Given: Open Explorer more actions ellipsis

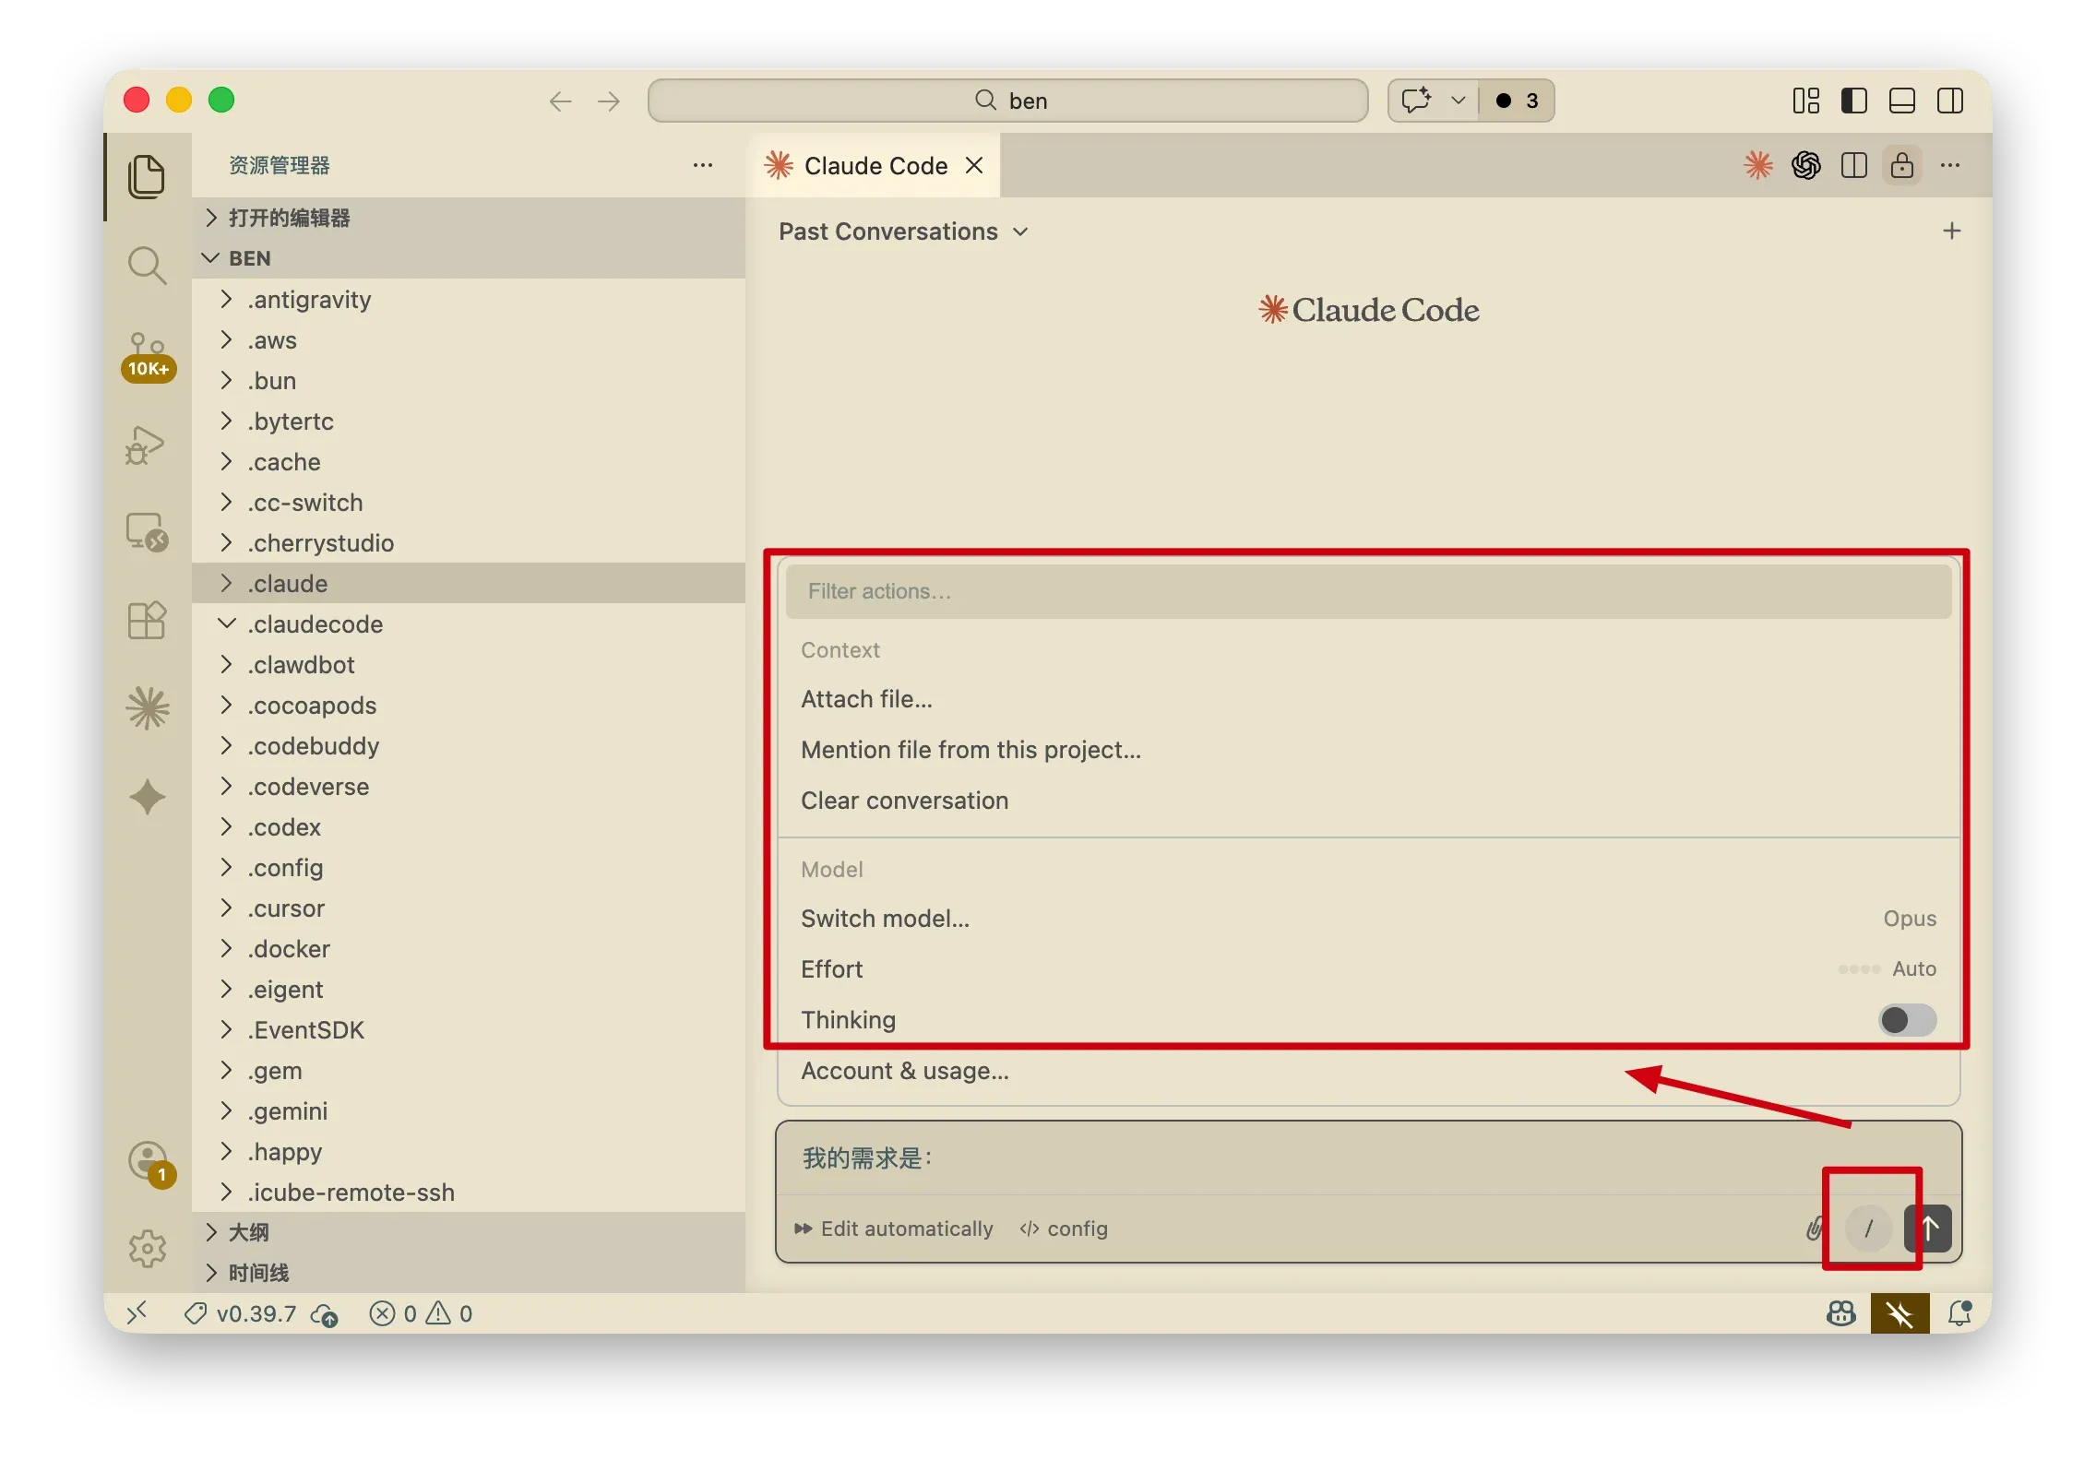Looking at the screenshot, I should pyautogui.click(x=703, y=165).
